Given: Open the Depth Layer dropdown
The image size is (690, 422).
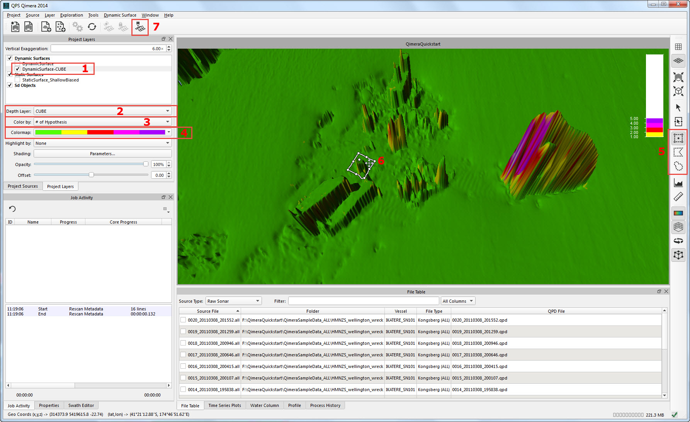Looking at the screenshot, I should (x=102, y=111).
